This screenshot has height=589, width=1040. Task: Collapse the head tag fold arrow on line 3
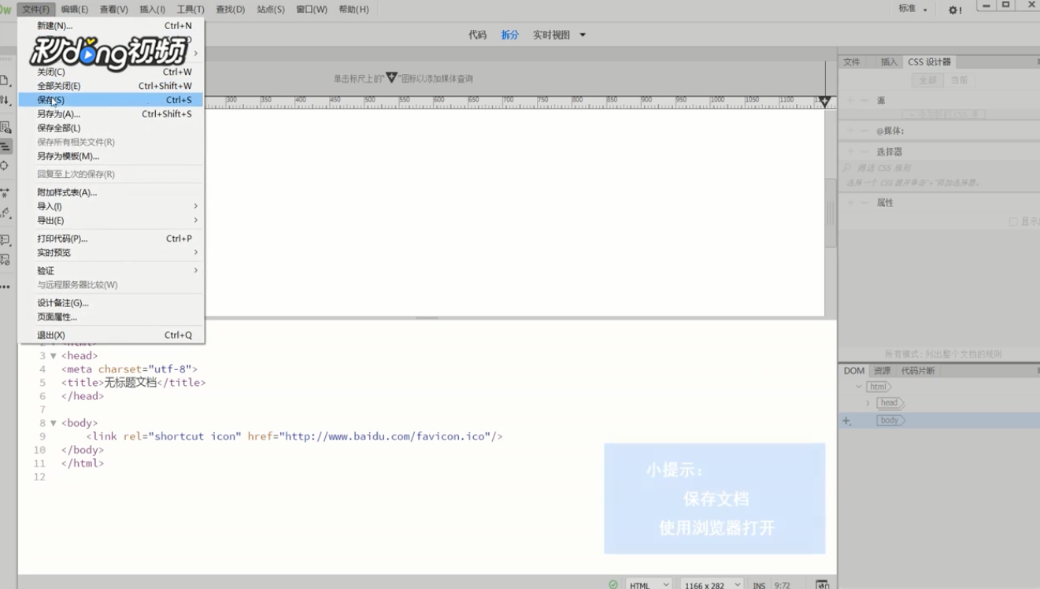(x=54, y=356)
